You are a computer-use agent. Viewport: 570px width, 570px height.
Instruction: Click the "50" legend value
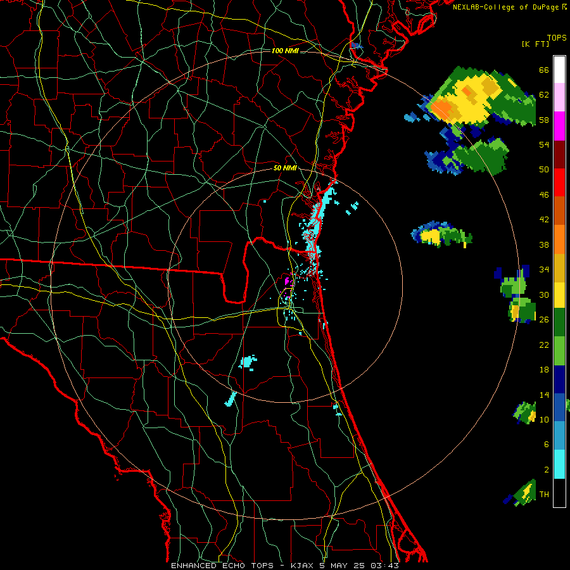point(544,170)
